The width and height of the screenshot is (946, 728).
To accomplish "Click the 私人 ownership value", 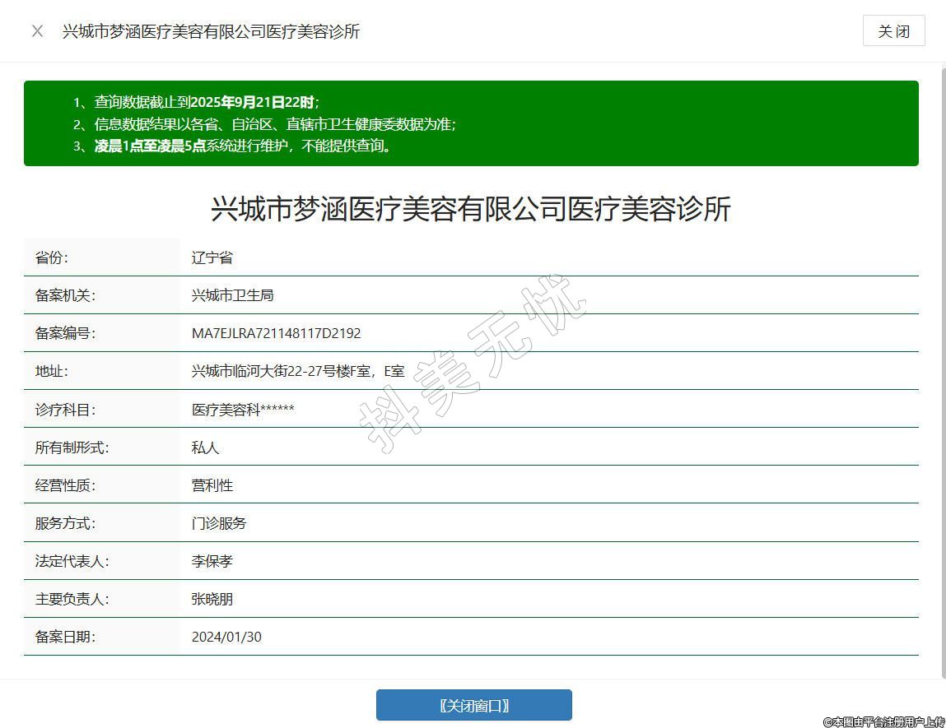I will coord(206,447).
